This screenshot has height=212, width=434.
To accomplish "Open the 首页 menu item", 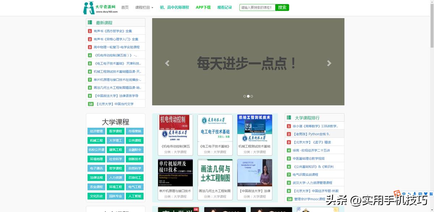I will pyautogui.click(x=125, y=7).
